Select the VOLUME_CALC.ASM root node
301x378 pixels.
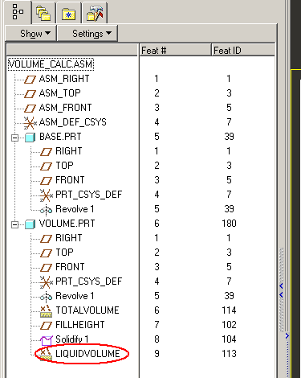(51, 64)
